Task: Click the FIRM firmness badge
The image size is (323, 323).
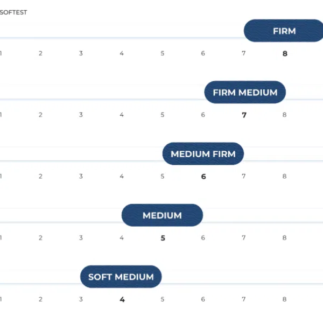Action: tap(284, 31)
